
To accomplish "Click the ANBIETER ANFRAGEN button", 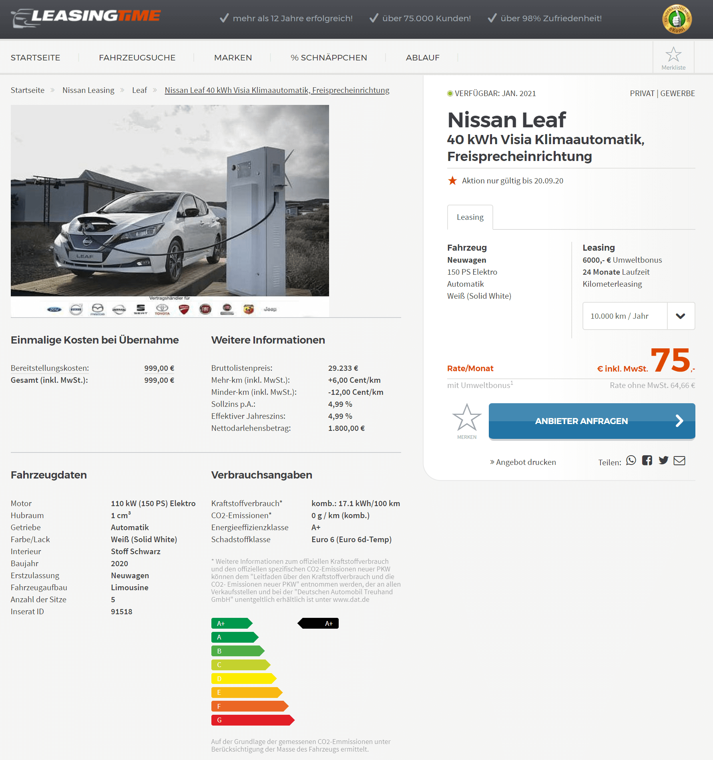I will [x=592, y=421].
